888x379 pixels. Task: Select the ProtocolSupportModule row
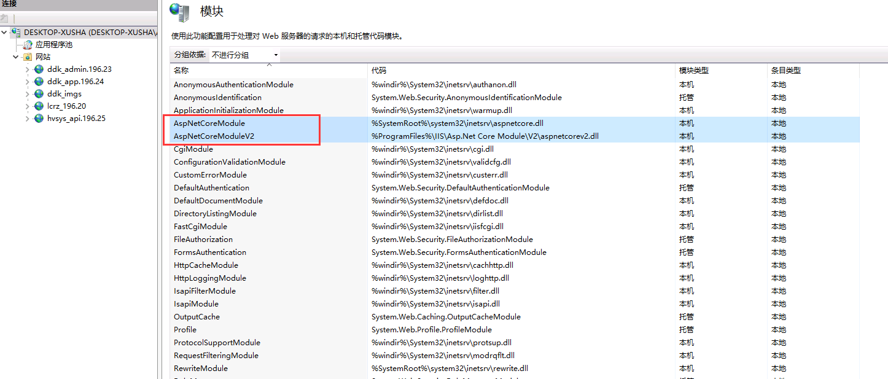(x=515, y=343)
